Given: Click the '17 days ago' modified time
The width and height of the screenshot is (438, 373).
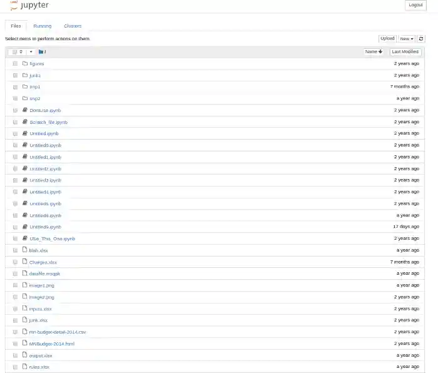Looking at the screenshot, I should (x=406, y=227).
